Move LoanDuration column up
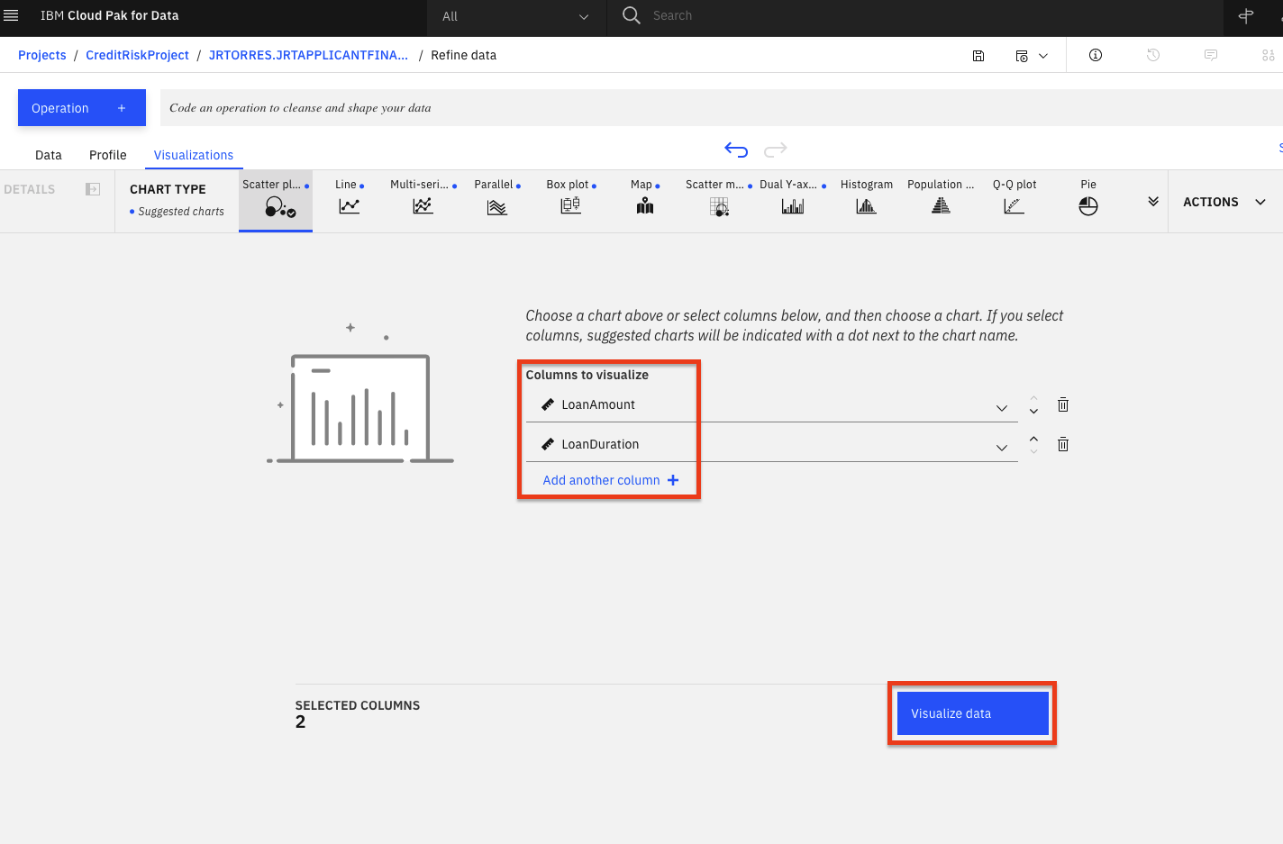This screenshot has width=1283, height=844. (x=1033, y=439)
